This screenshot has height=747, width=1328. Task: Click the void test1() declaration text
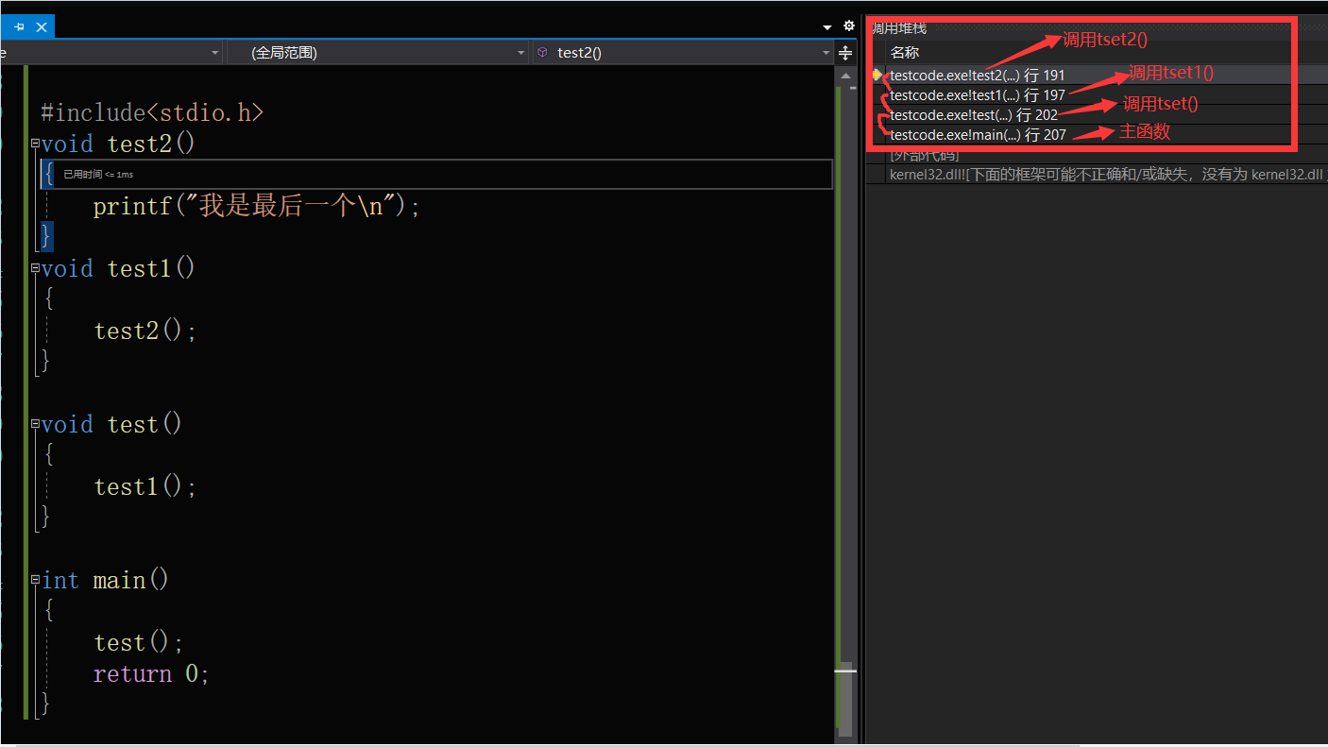pos(118,268)
